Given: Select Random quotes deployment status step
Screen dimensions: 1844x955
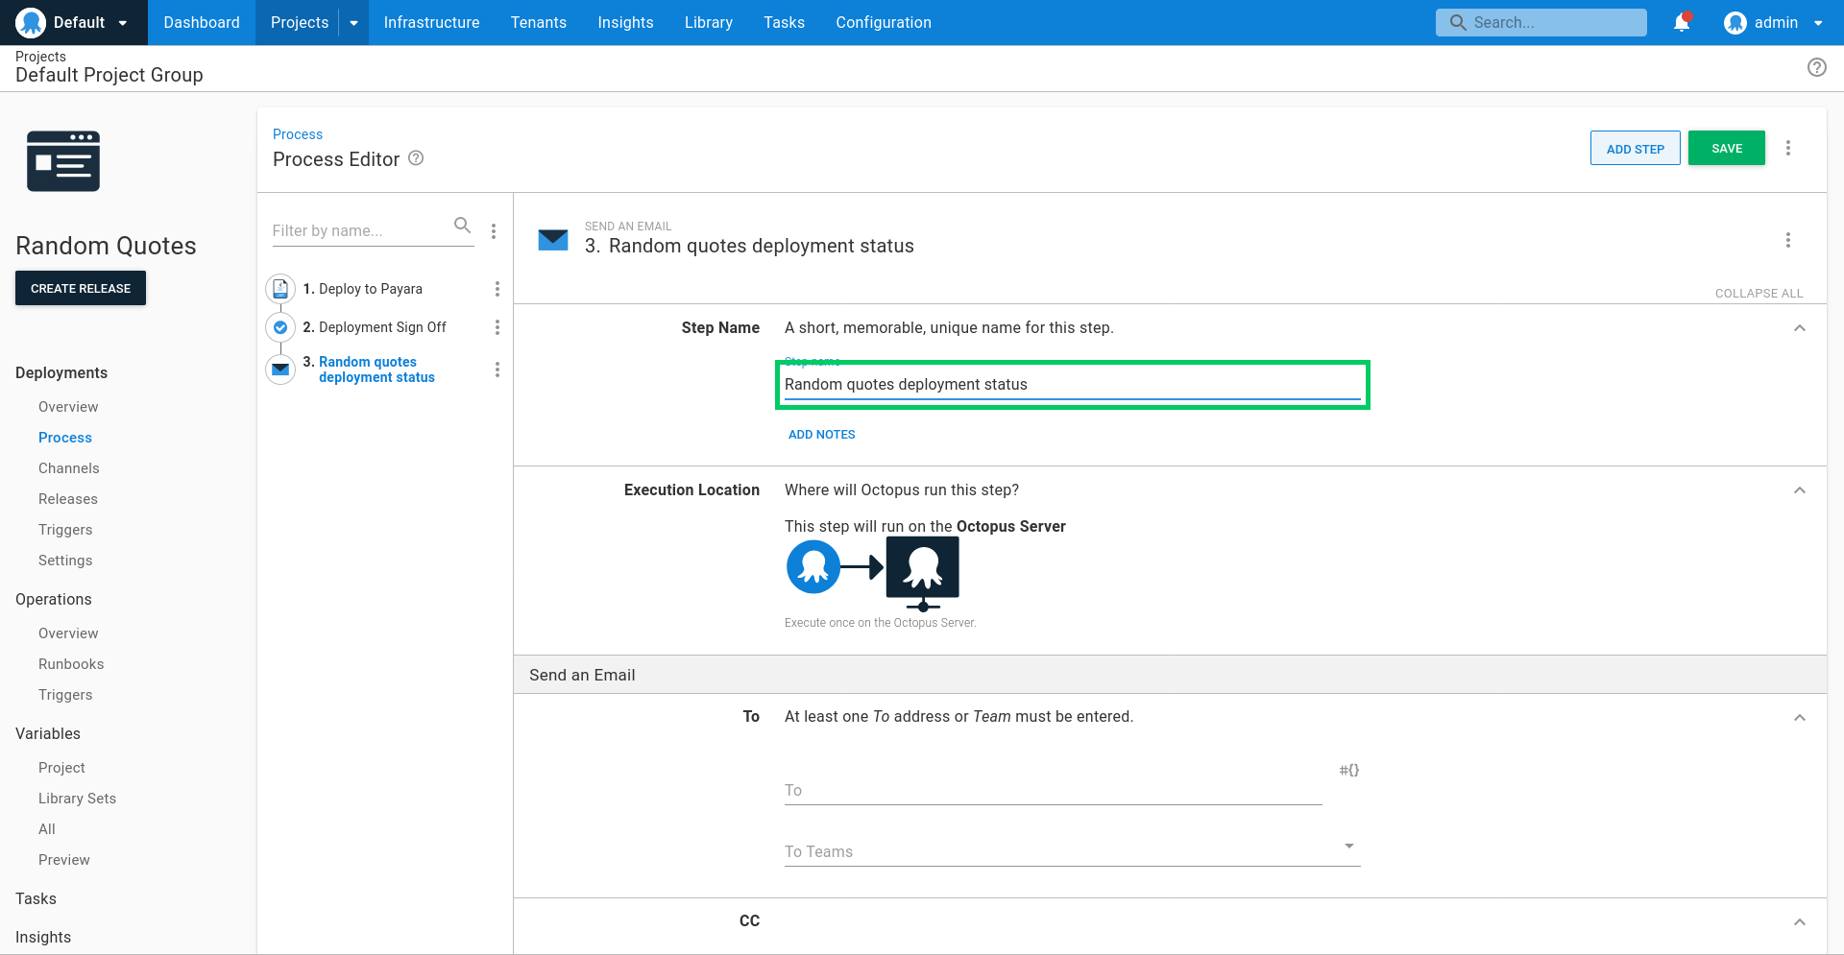Looking at the screenshot, I should click(x=376, y=370).
